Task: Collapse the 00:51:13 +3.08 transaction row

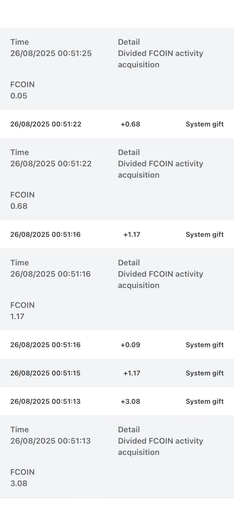Action: 117,401
